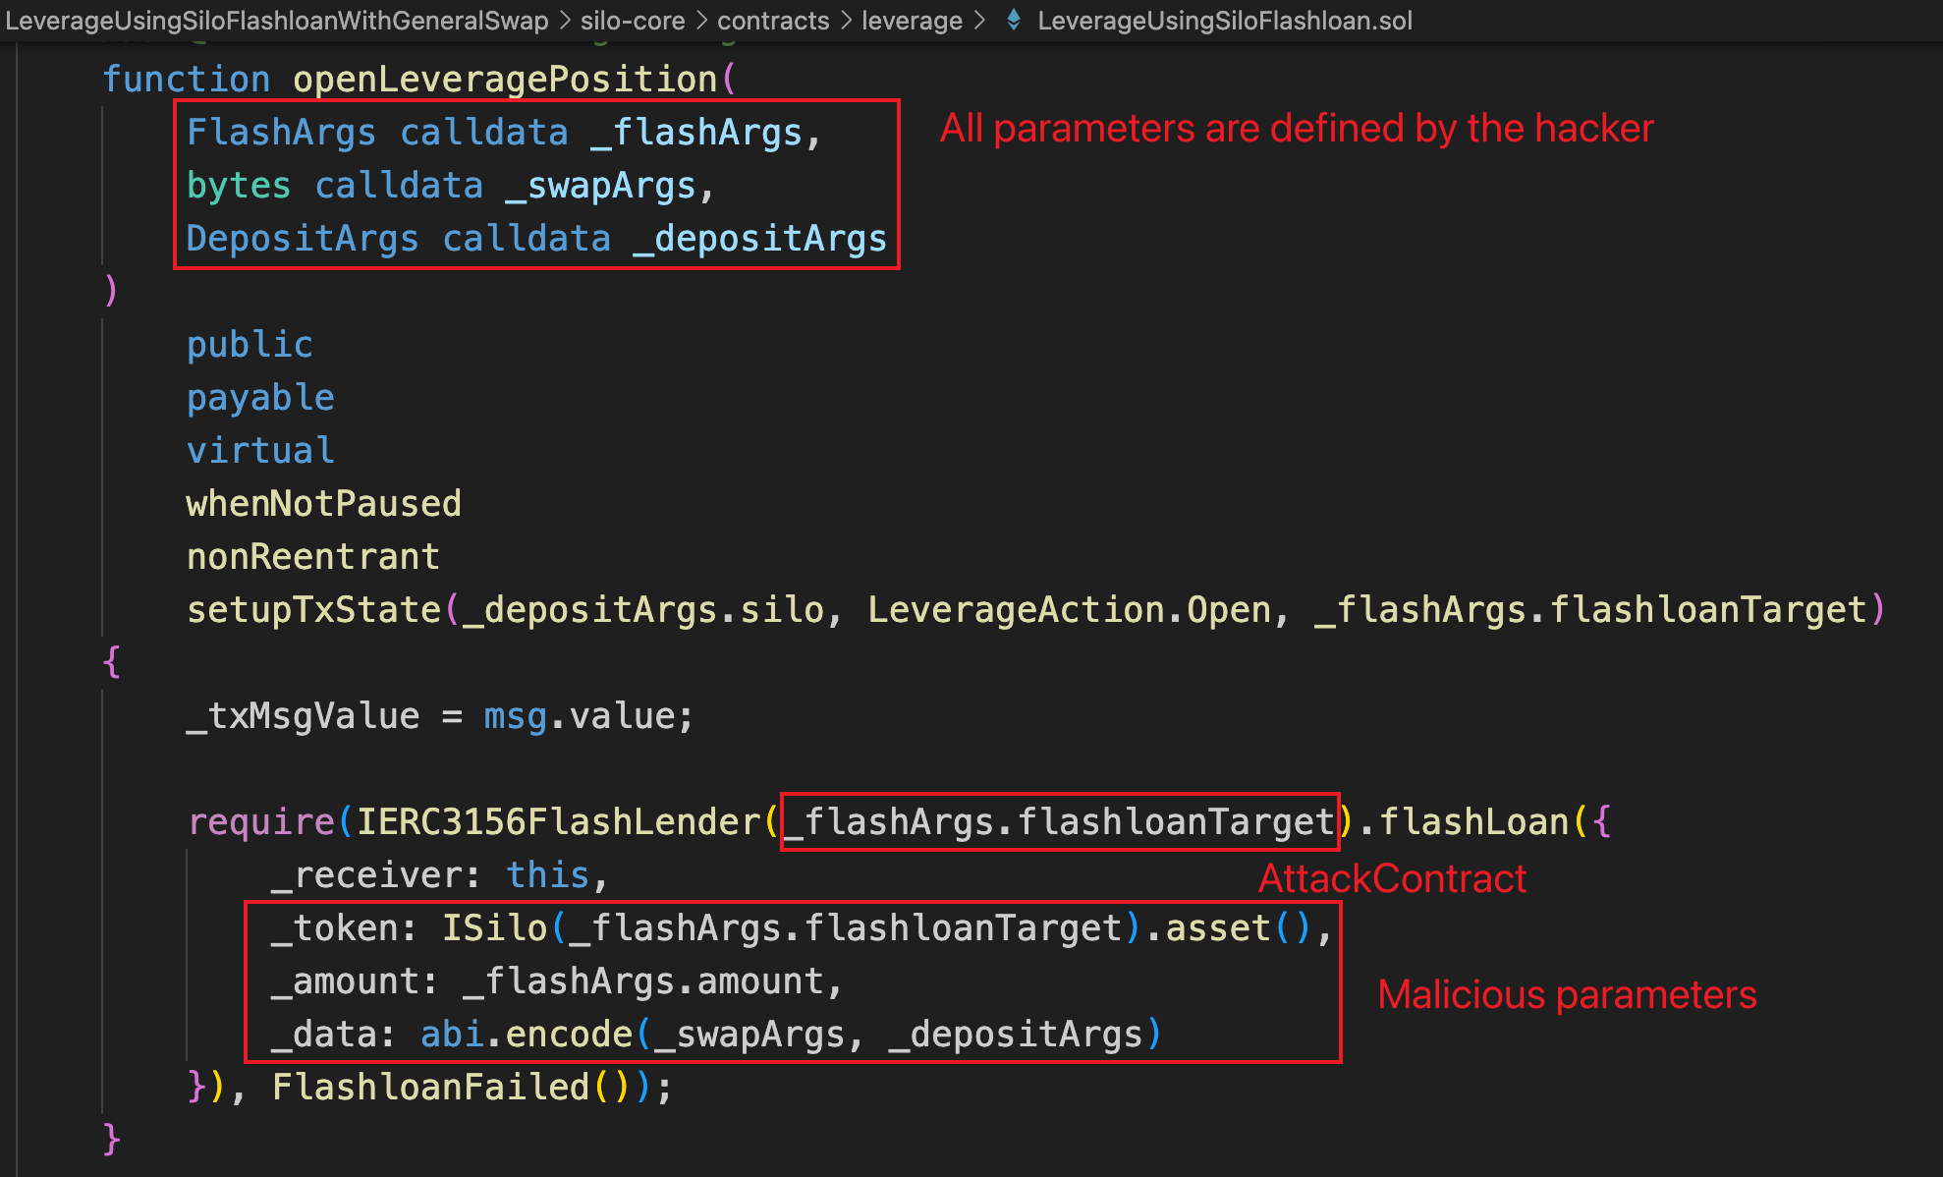Viewport: 1943px width, 1177px height.
Task: Open LeverageUsingSiloFlashloan.sol breadcrumb item
Action: [1224, 21]
